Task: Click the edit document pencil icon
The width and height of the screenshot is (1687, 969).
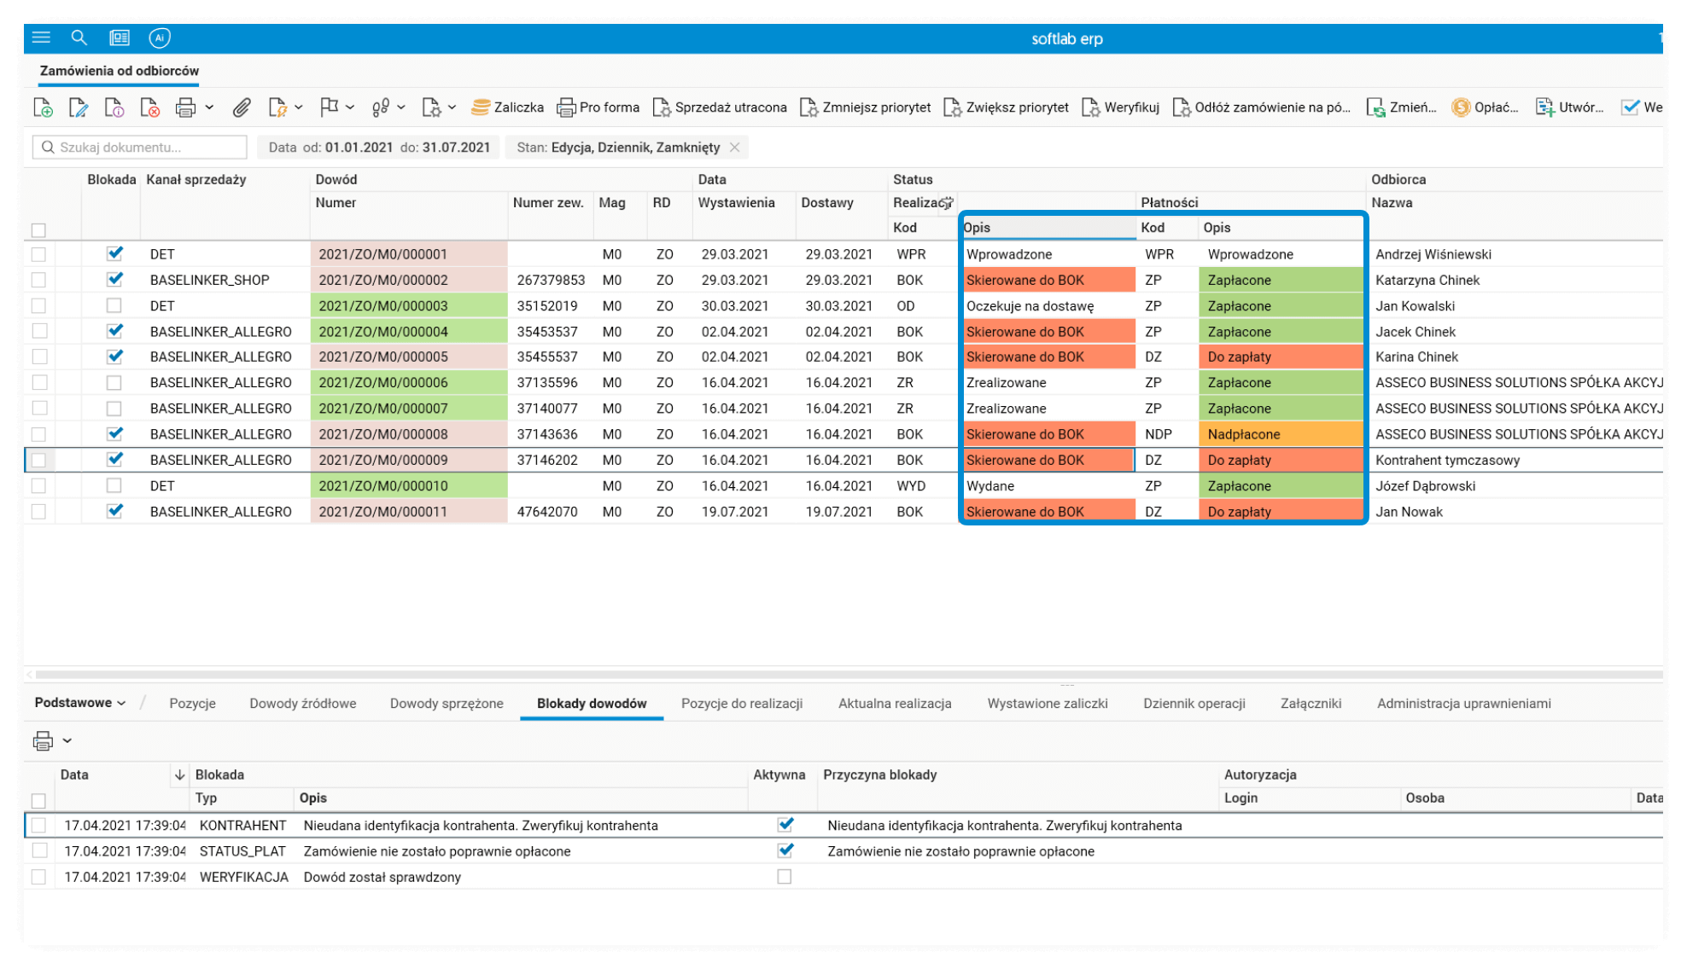Action: [x=79, y=107]
